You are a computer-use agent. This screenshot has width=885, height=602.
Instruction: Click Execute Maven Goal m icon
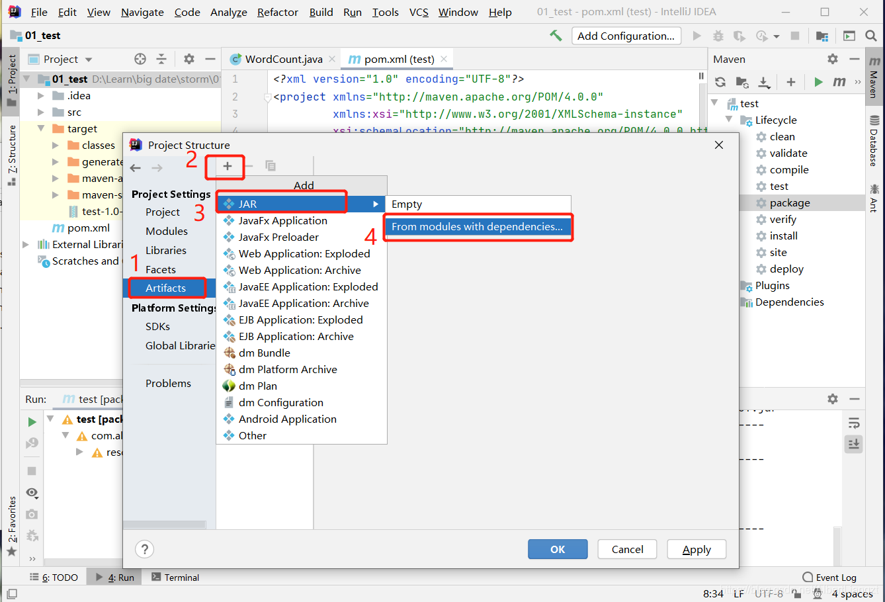pos(839,82)
